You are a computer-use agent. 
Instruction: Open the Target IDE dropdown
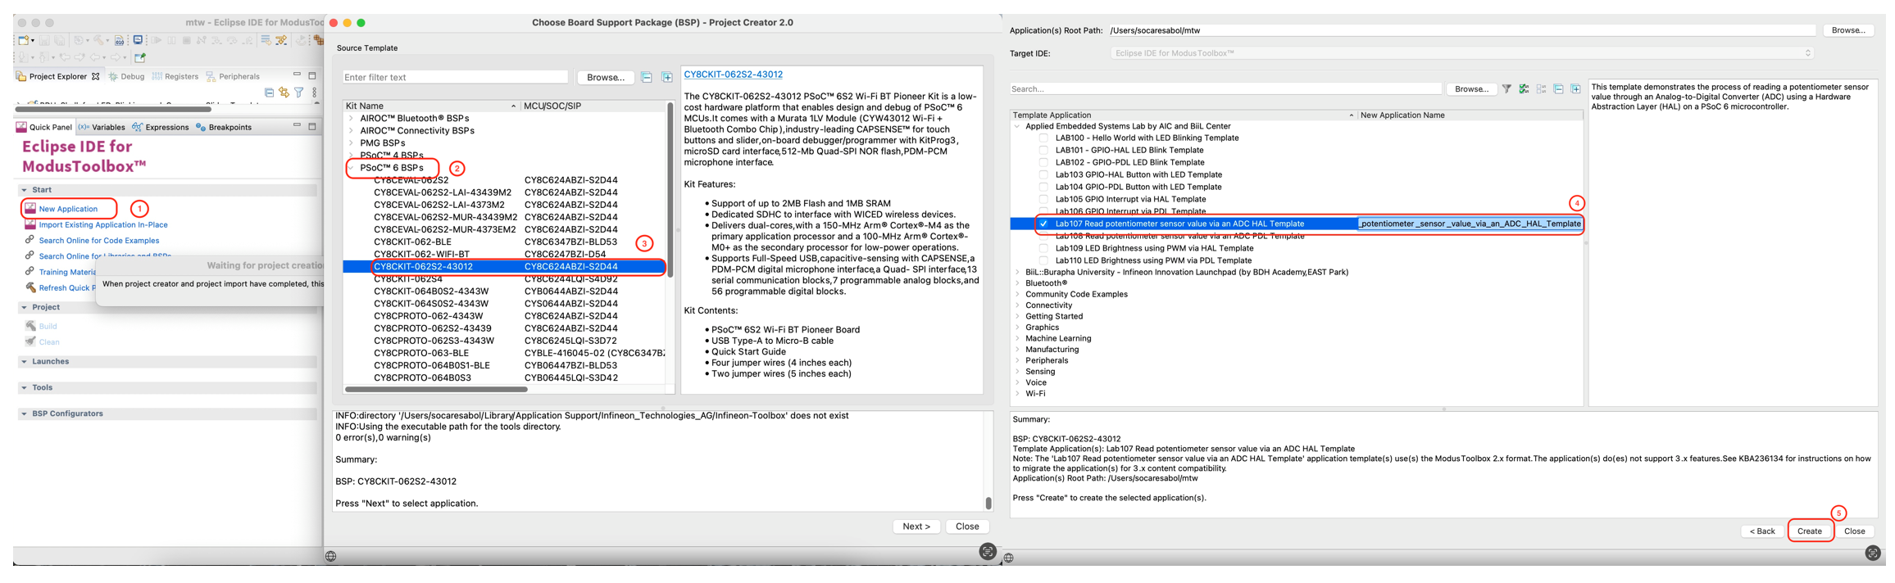(1461, 53)
